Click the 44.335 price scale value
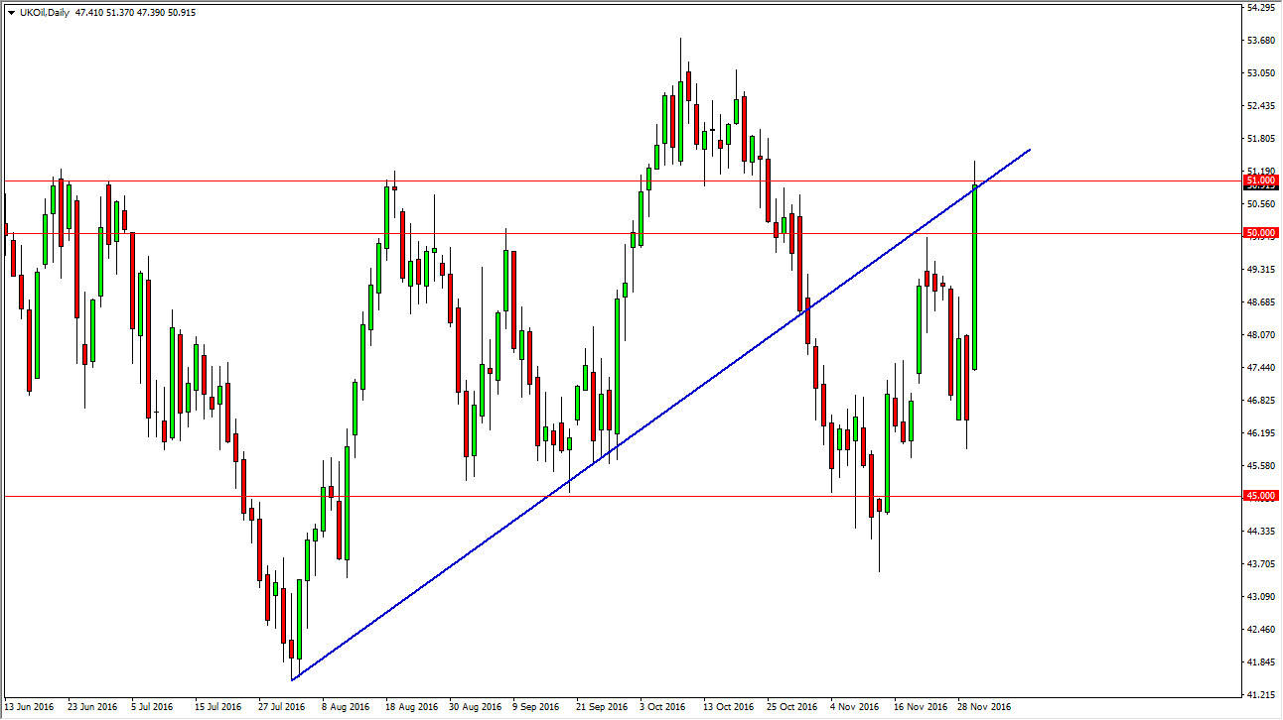Image resolution: width=1283 pixels, height=720 pixels. [1260, 532]
